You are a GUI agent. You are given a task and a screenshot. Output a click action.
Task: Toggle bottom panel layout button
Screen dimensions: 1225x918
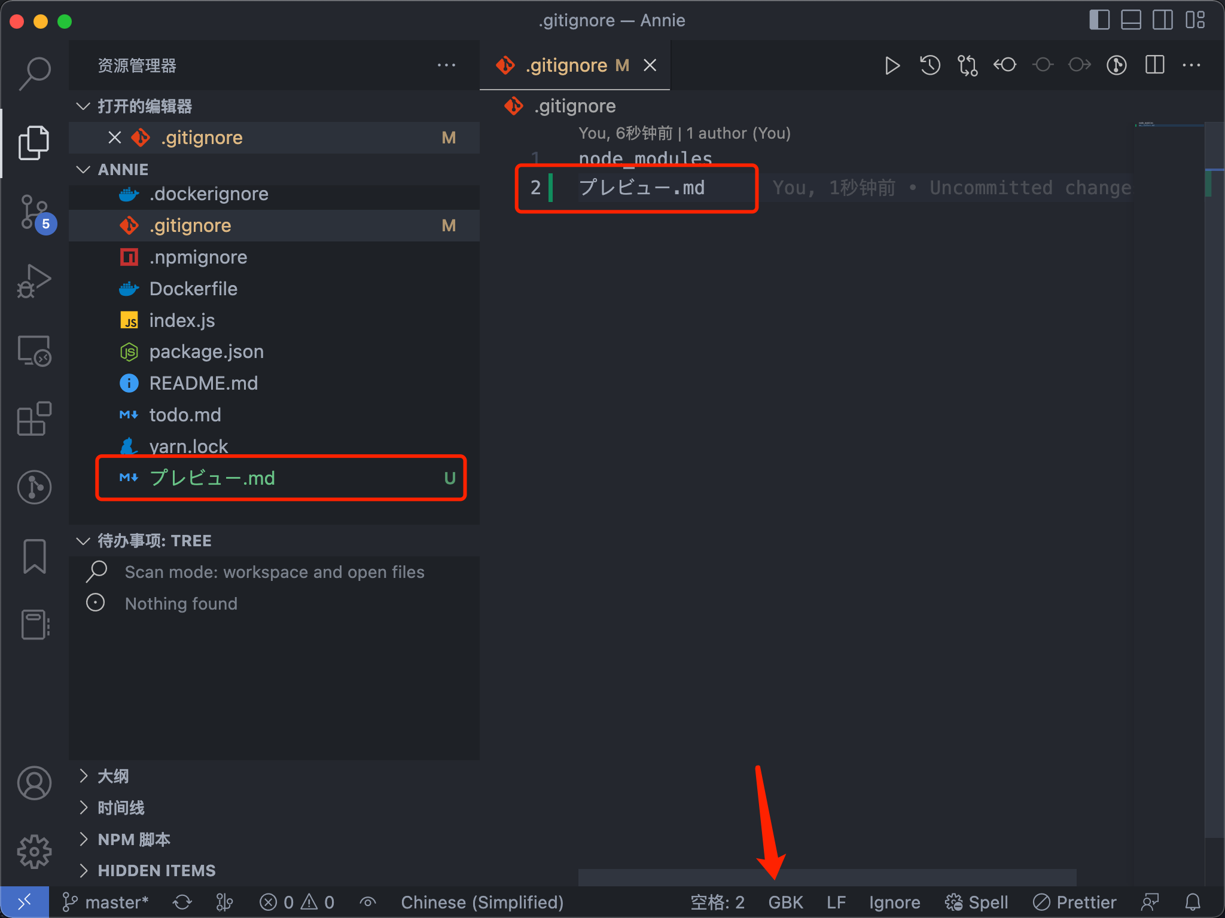click(1130, 20)
